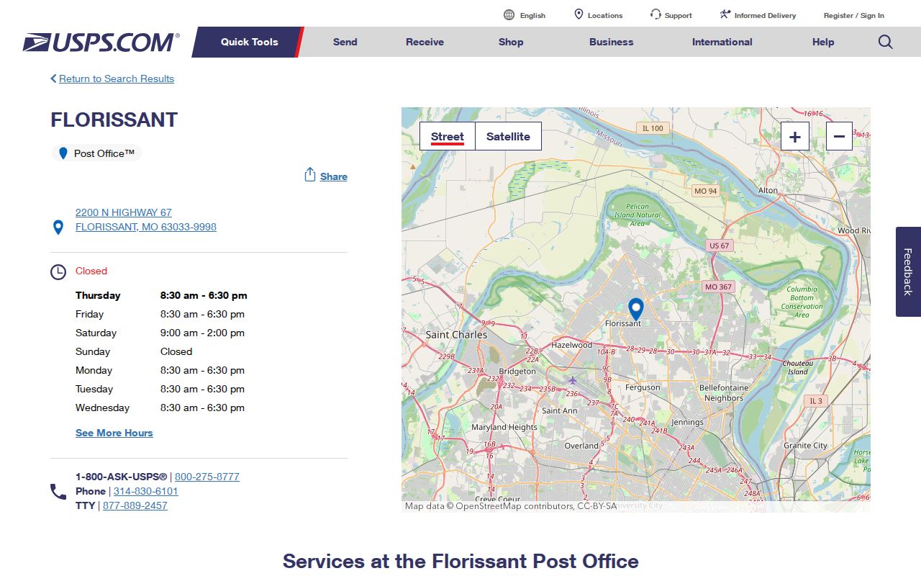Click the share upload icon
Viewport: 921px width, 576px height.
[x=310, y=175]
